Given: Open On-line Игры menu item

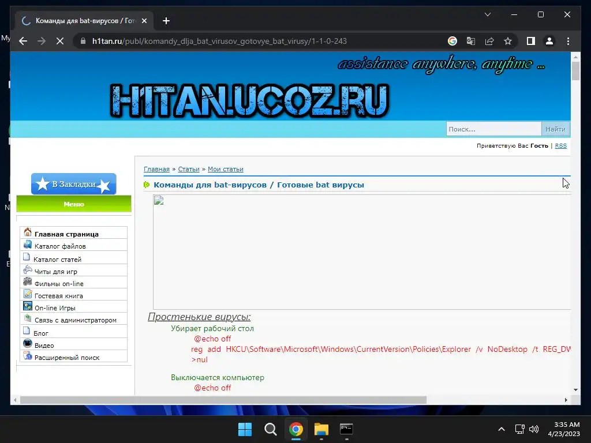Looking at the screenshot, I should (55, 308).
